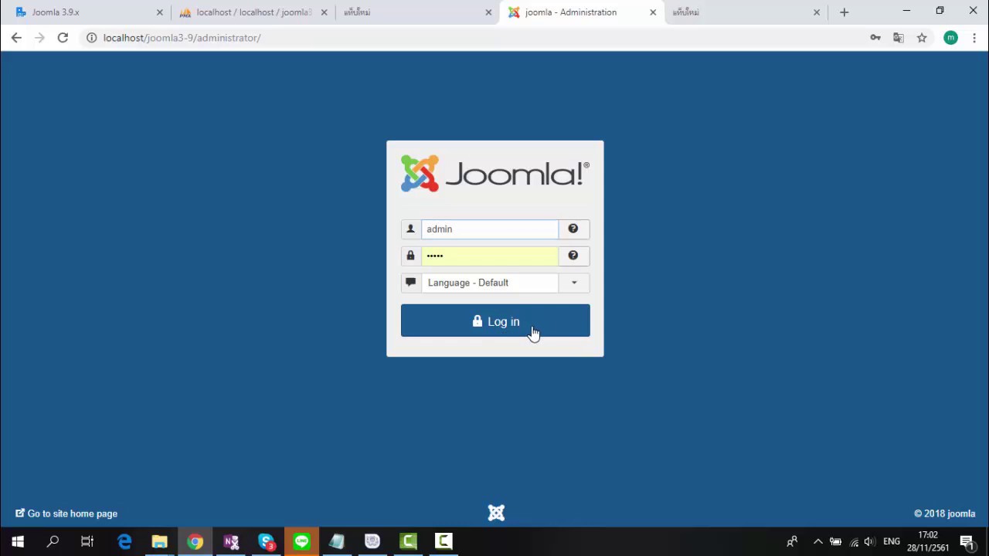Open the notification action center
989x556 pixels.
click(x=967, y=541)
